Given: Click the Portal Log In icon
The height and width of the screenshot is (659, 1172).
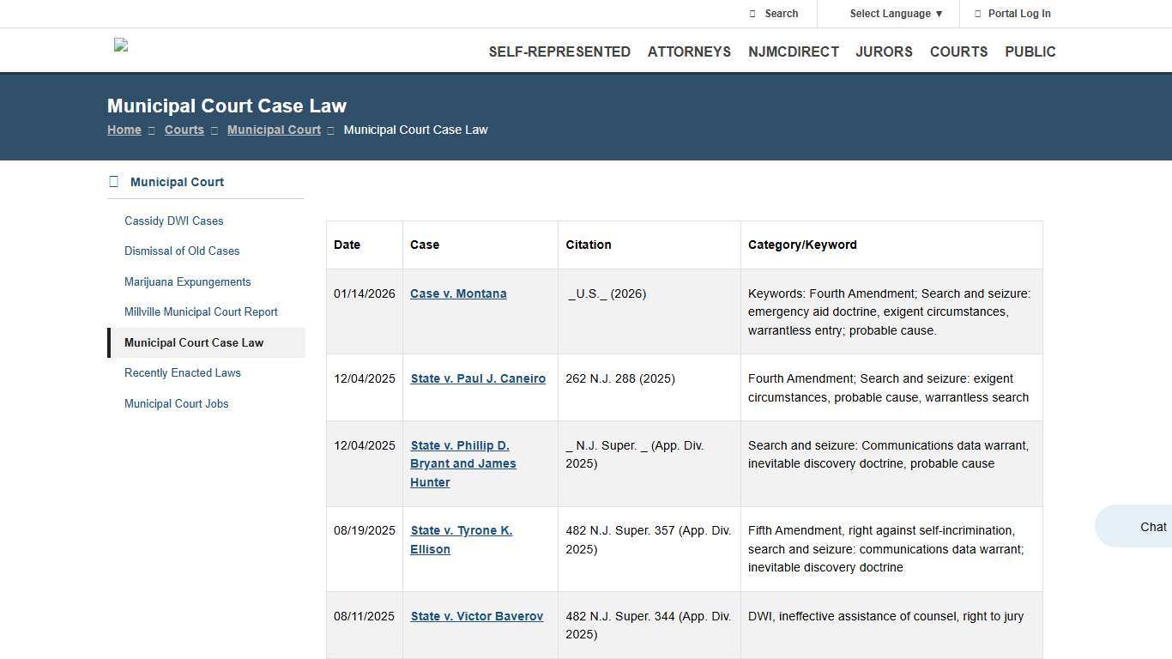Looking at the screenshot, I should tap(978, 14).
